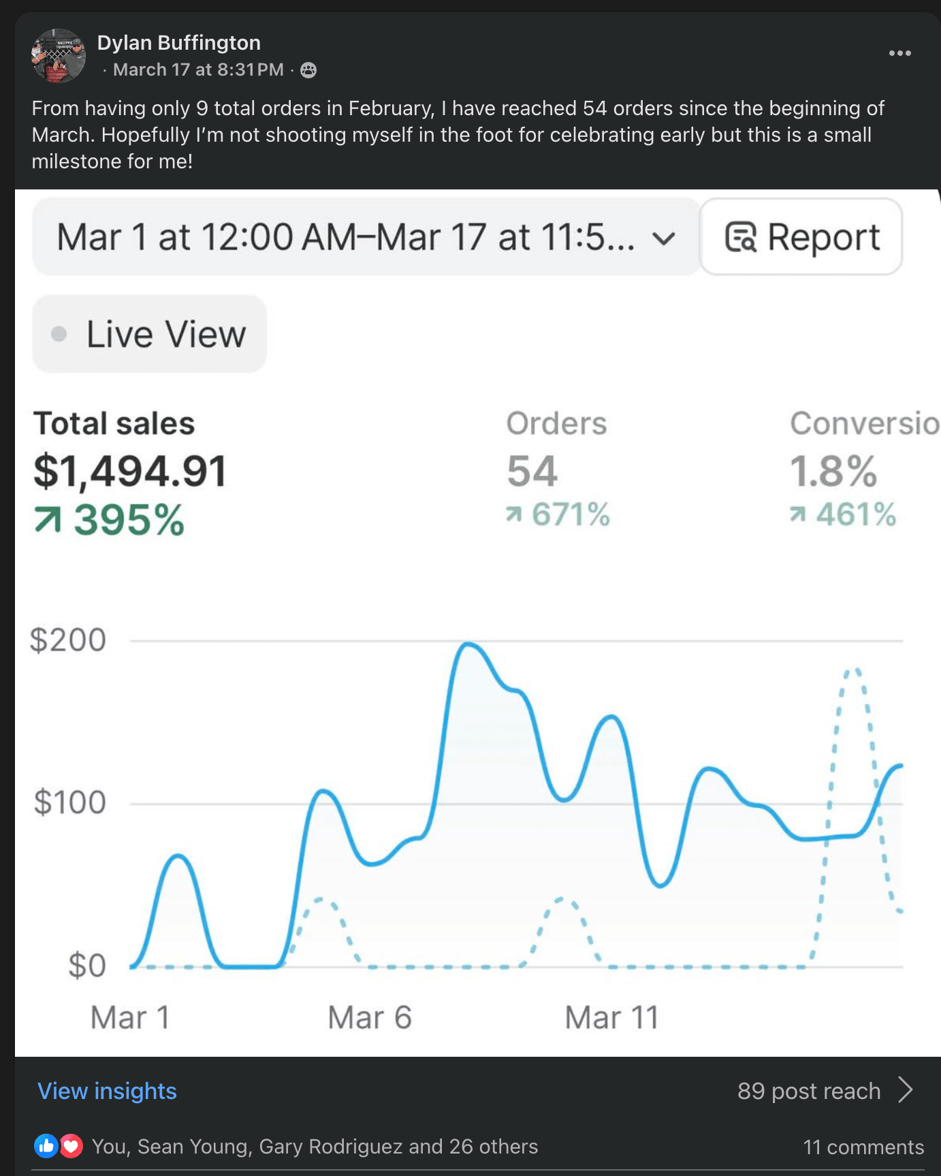941x1176 pixels.
Task: Click the Report magnifier icon
Action: coord(740,237)
